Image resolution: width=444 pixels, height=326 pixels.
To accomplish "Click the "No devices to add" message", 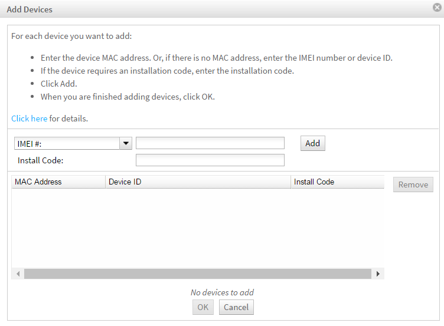I will 222,292.
